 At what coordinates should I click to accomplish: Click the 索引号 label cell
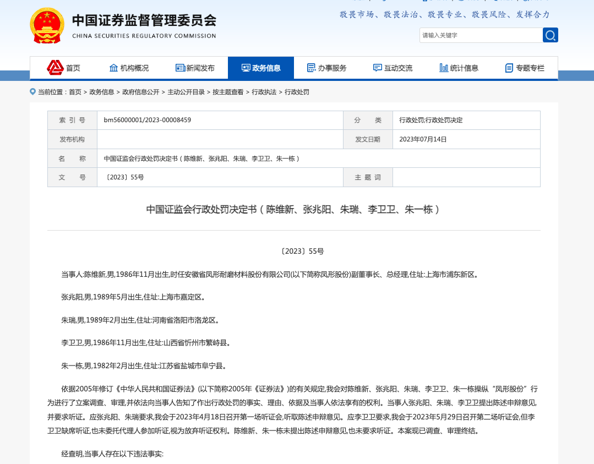click(72, 120)
